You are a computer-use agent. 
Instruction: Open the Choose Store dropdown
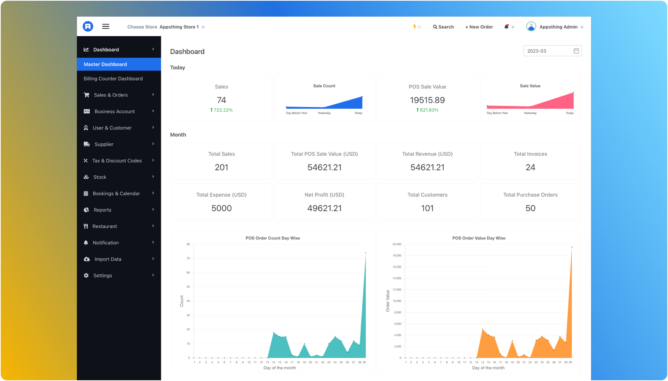(166, 27)
